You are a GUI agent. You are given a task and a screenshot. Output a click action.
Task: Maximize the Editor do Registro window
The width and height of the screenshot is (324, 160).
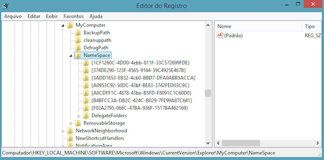(x=298, y=4)
